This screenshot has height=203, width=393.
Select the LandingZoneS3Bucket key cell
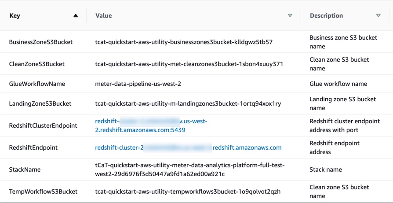[40, 103]
